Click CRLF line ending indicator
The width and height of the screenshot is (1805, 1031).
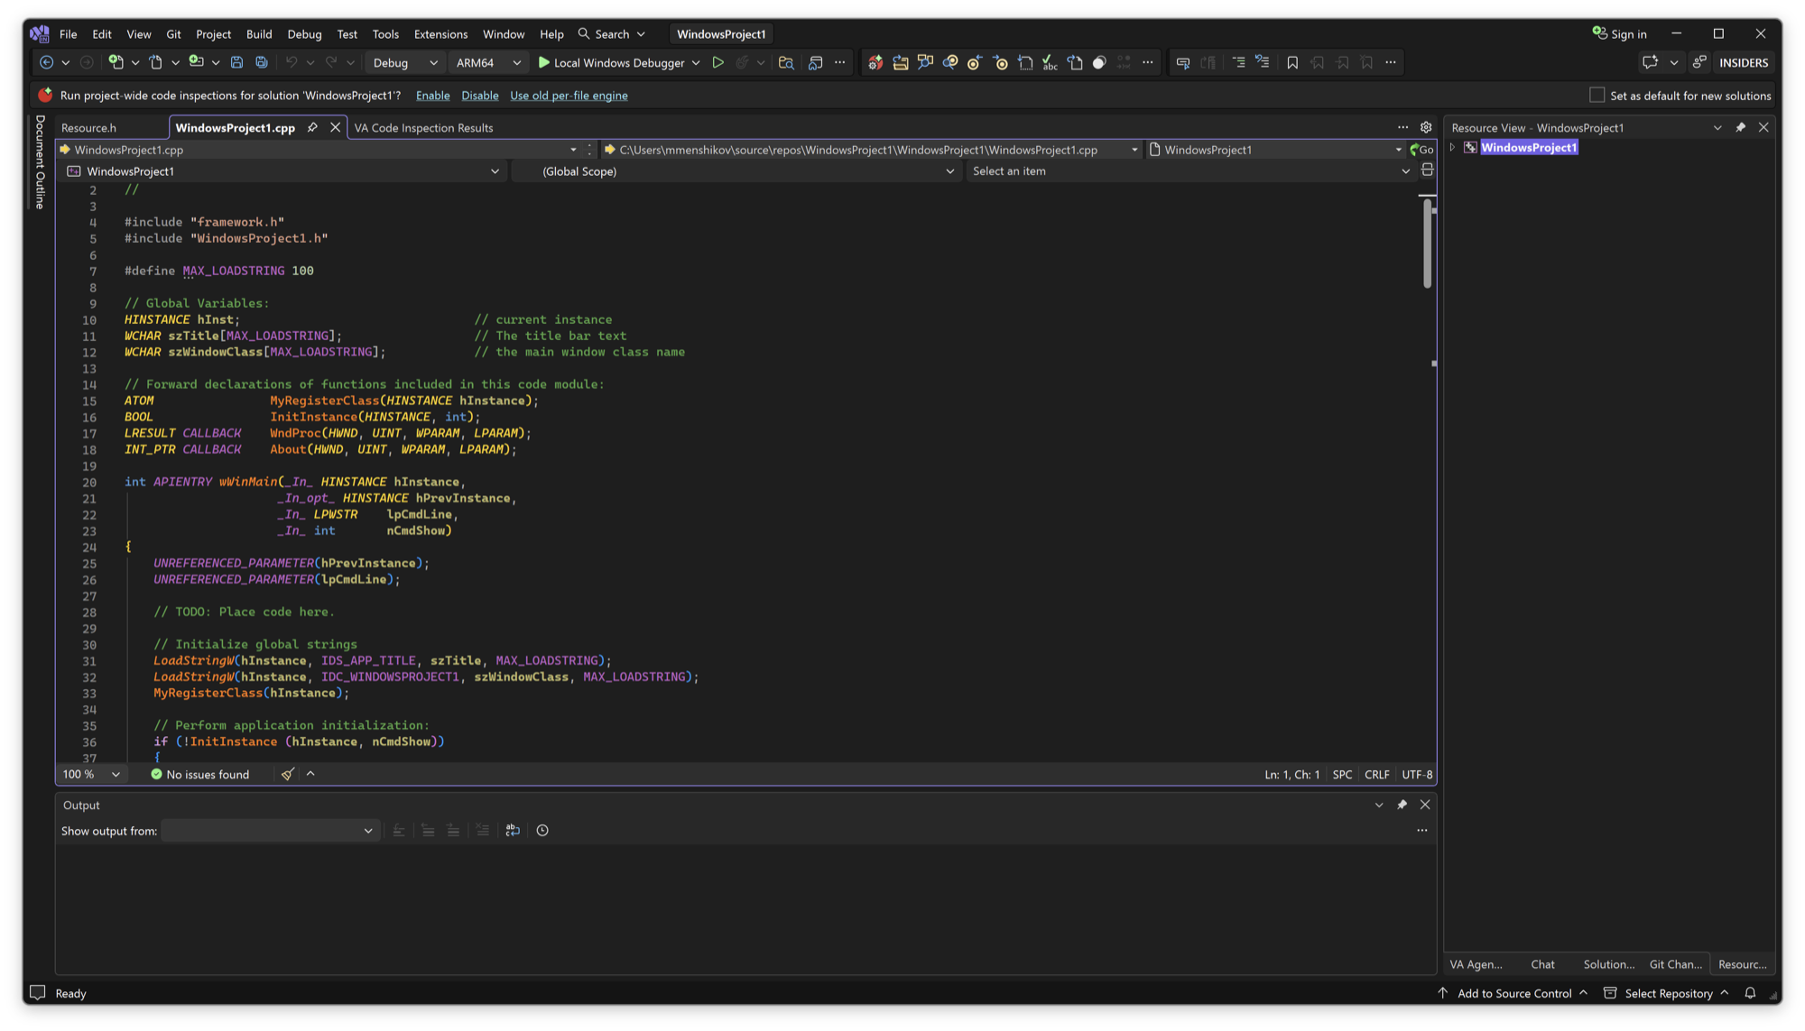tap(1376, 774)
